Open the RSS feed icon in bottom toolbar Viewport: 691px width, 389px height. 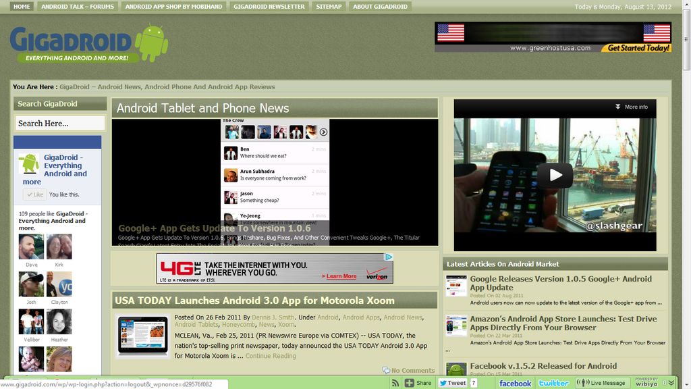[x=395, y=383]
